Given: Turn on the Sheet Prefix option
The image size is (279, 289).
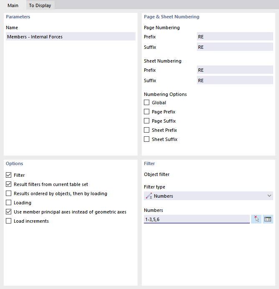Looking at the screenshot, I should pos(146,130).
